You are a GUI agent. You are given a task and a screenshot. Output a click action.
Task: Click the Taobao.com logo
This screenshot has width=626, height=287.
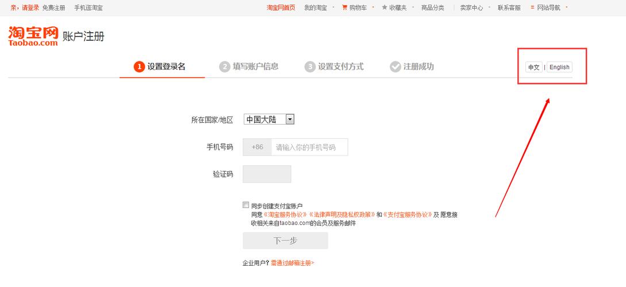point(33,36)
